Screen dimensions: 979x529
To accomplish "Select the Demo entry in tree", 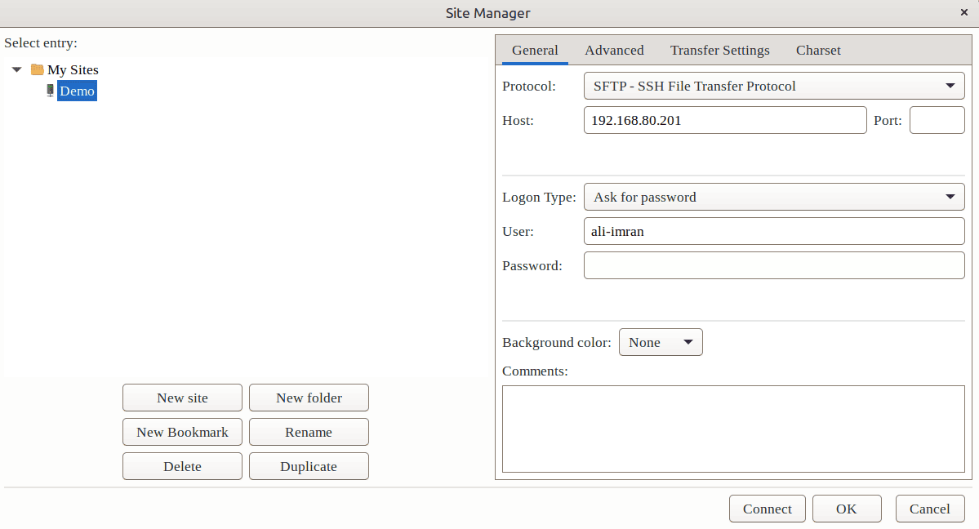I will [77, 91].
